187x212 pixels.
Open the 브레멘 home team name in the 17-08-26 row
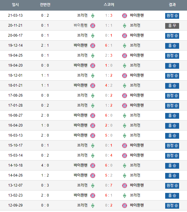82,95
